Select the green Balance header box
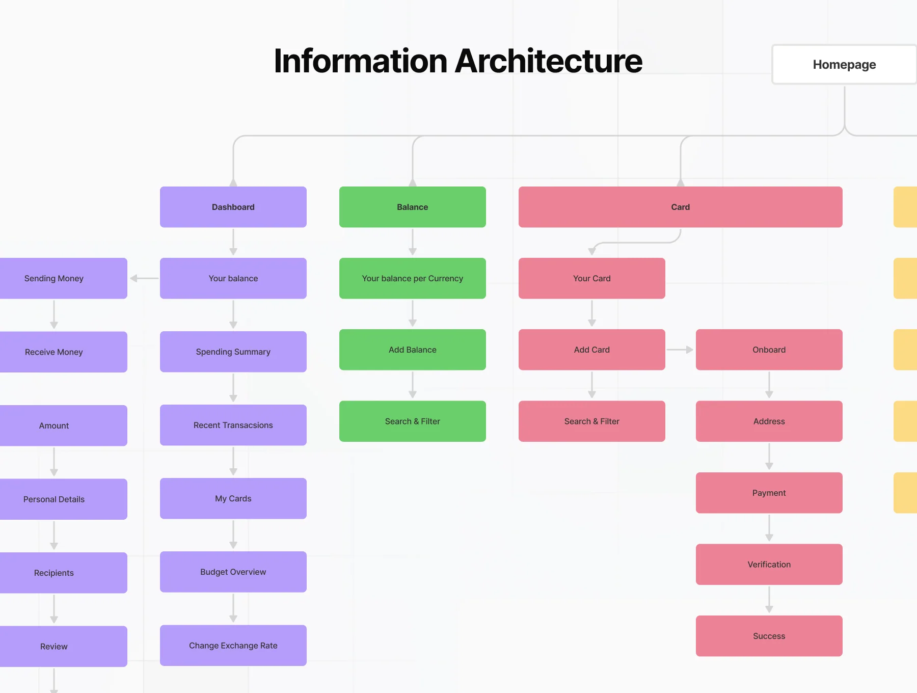The image size is (917, 693). tap(413, 207)
